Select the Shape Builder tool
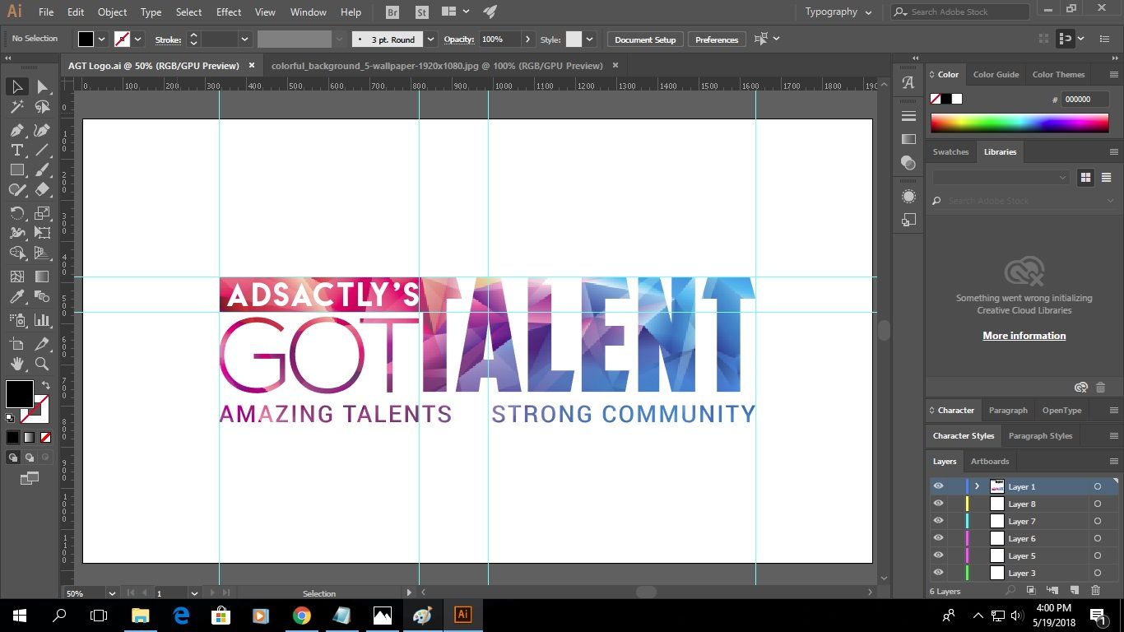1124x632 pixels. (16, 253)
